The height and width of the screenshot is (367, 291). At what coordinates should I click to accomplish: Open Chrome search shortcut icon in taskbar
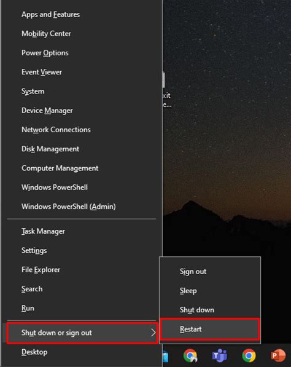click(190, 355)
